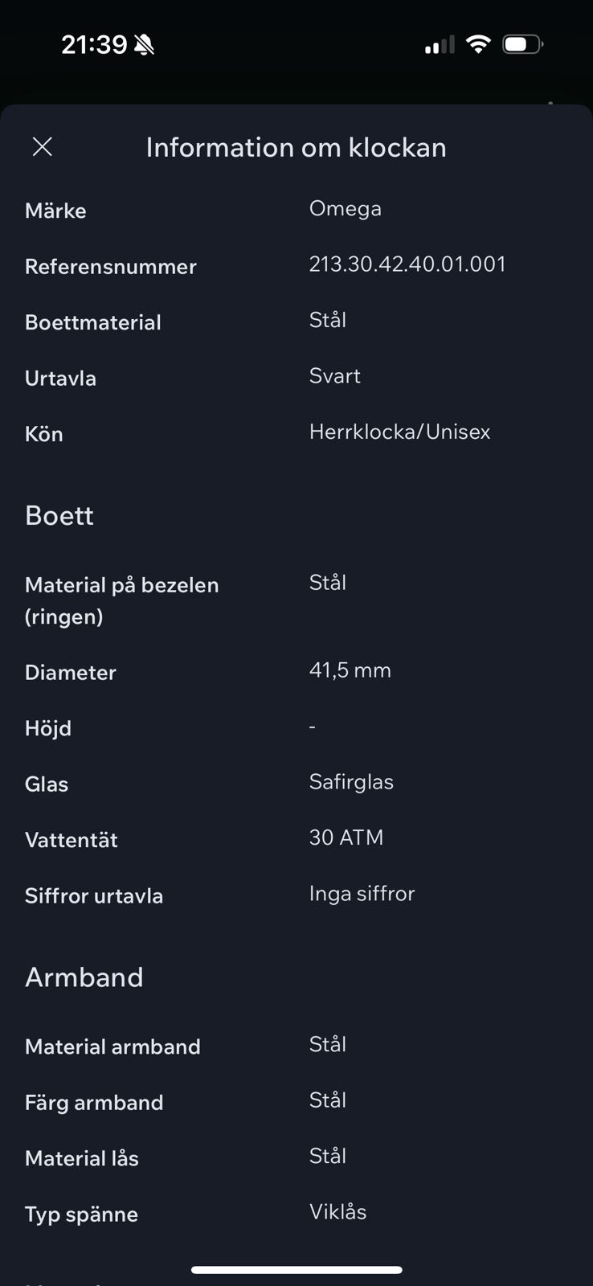The height and width of the screenshot is (1286, 593).
Task: Select the Herrklocka/Unisex gender value
Action: [x=399, y=432]
